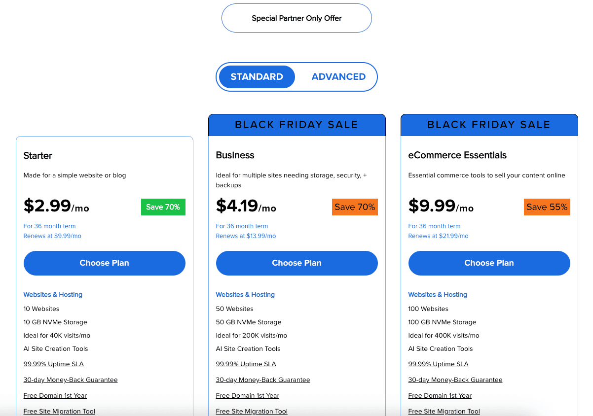Click the $4.19/mo price
The image size is (593, 416).
point(246,206)
